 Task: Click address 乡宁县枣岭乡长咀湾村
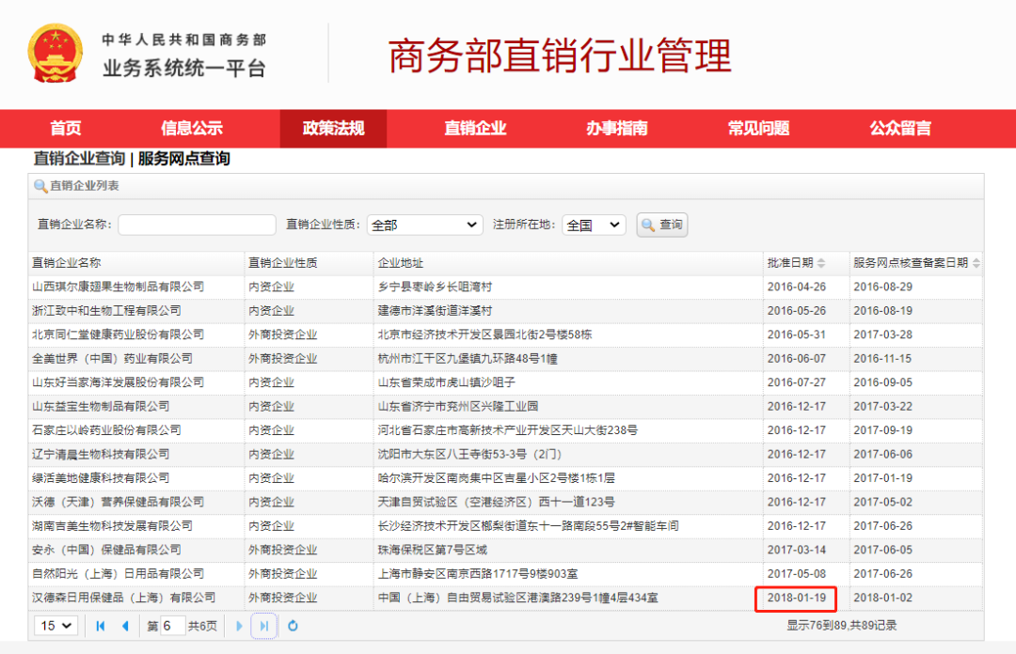click(435, 287)
